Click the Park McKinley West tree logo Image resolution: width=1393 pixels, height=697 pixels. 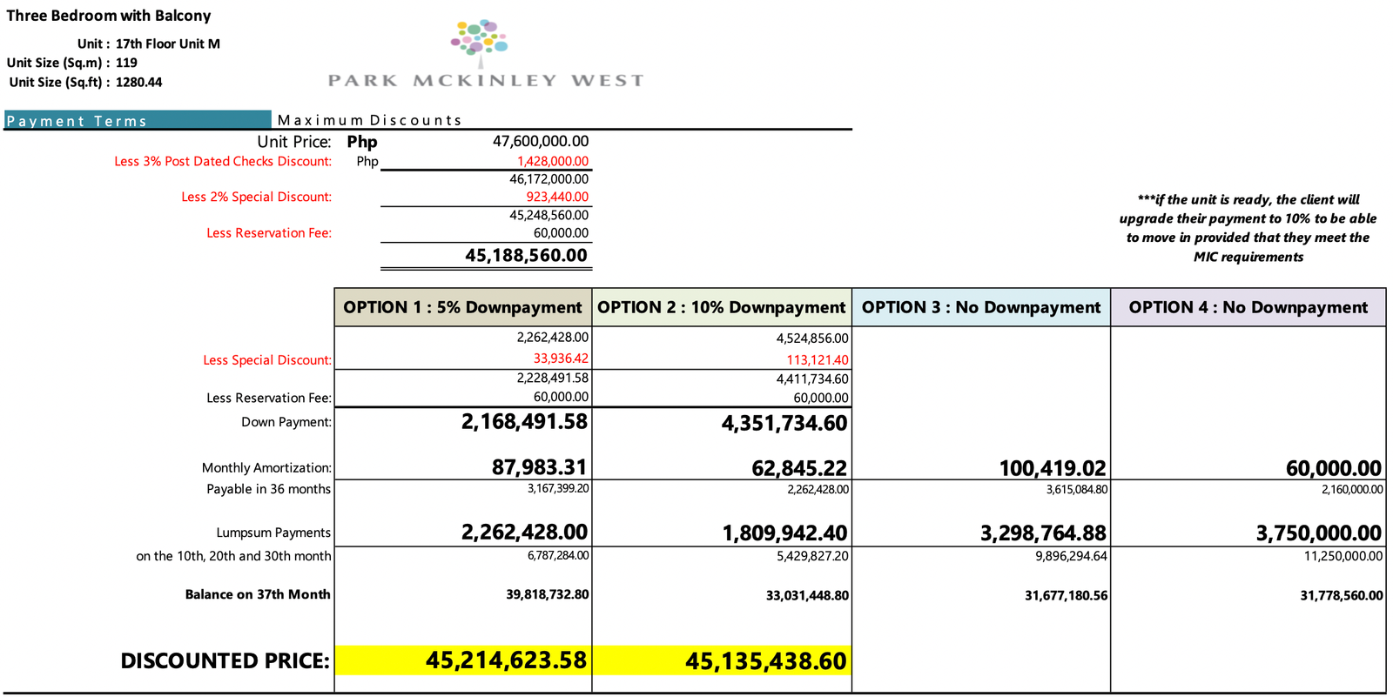(479, 42)
